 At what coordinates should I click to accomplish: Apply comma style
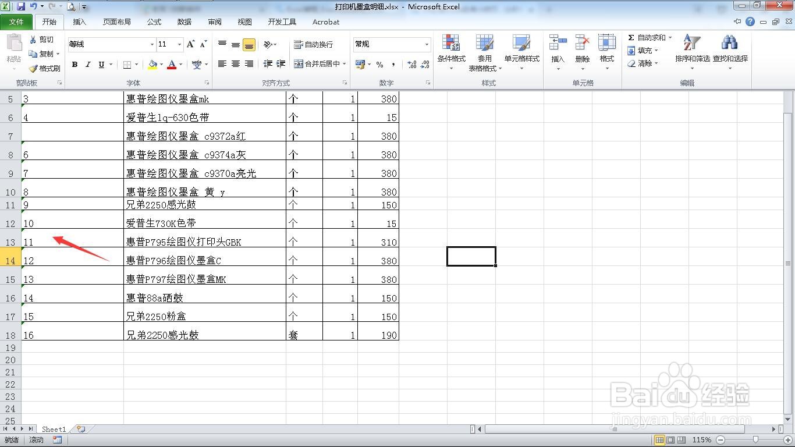pyautogui.click(x=393, y=65)
